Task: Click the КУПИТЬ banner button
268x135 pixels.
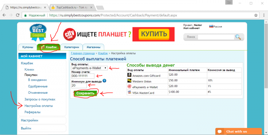Action: pos(154,34)
